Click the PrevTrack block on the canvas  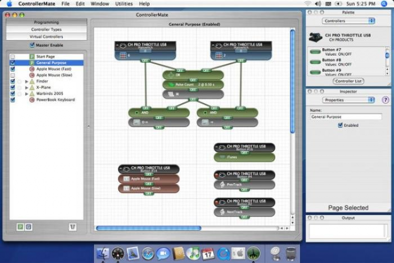(244, 185)
